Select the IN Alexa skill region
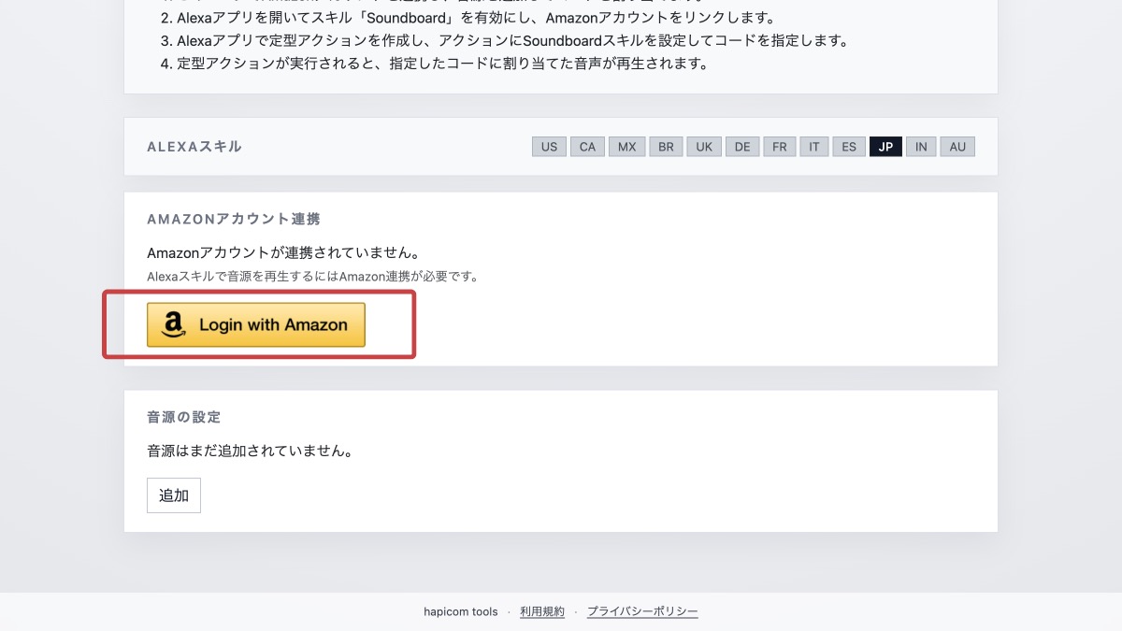The height and width of the screenshot is (631, 1122). click(921, 147)
